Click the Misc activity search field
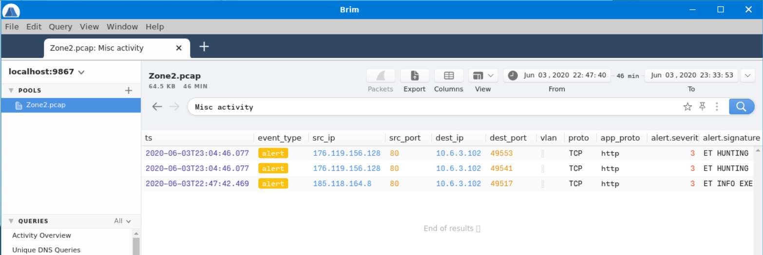This screenshot has height=255, width=763. 434,107
